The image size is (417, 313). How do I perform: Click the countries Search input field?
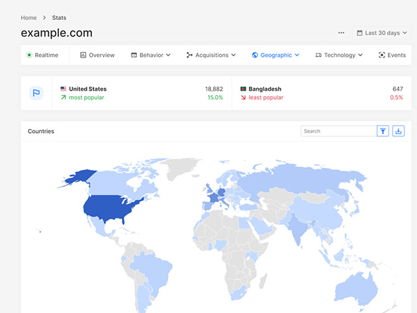click(x=338, y=131)
